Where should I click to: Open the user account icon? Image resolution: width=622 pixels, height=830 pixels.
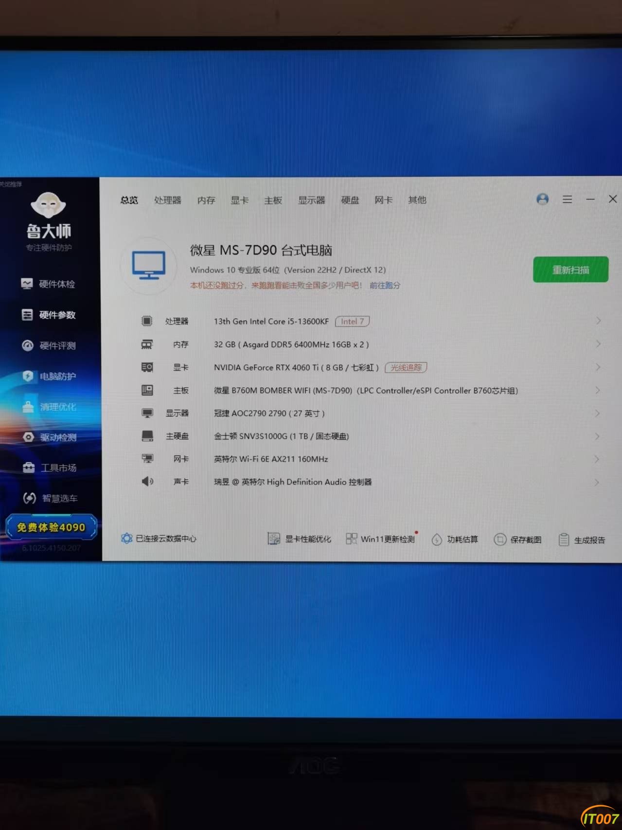[x=542, y=199]
